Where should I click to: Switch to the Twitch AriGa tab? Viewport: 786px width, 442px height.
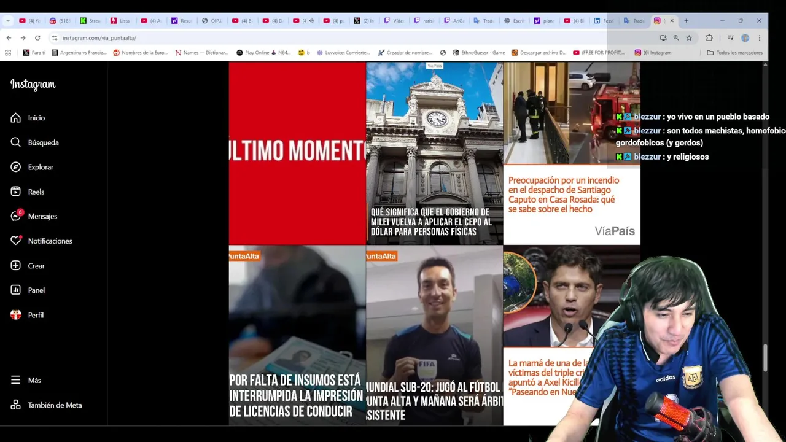454,21
